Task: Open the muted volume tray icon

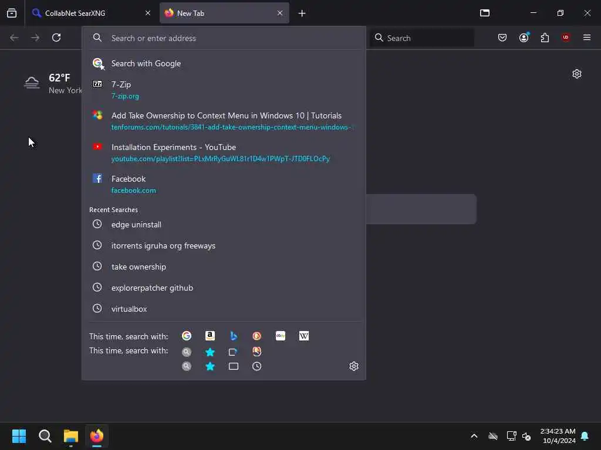Action: tap(526, 436)
